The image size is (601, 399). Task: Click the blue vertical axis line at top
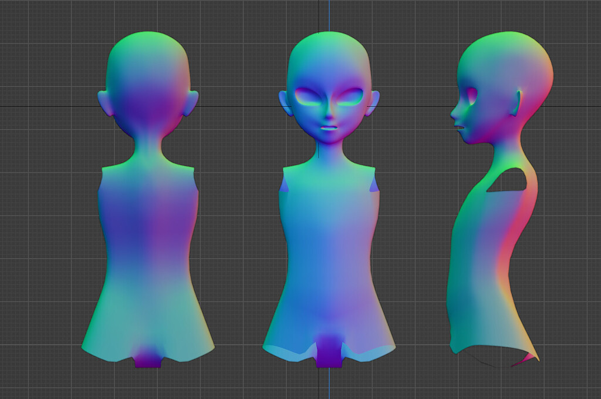pos(329,15)
